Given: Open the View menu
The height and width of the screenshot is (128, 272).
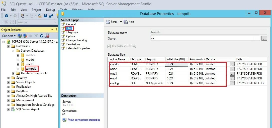Looking at the screenshot, I should [24, 10].
